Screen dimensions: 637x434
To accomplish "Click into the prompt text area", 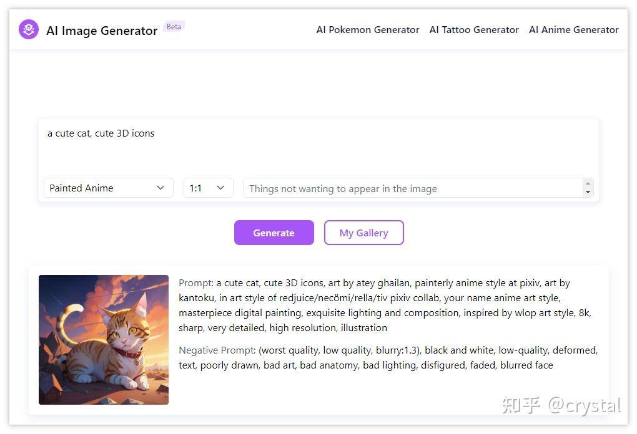I will pos(318,147).
